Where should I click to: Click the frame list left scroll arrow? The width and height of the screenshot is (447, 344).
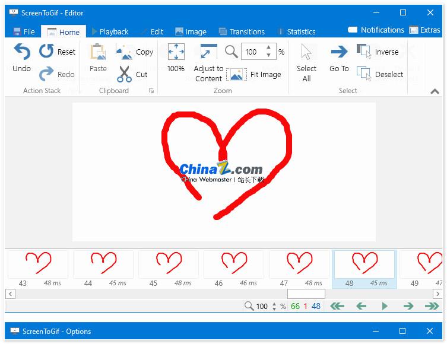click(10, 294)
